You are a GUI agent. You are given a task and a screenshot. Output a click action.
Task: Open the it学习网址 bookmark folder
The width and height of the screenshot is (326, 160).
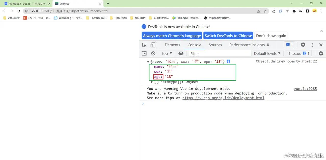(x=11, y=18)
